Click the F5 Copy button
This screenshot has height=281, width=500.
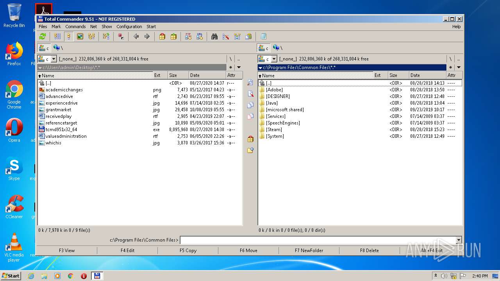(188, 251)
